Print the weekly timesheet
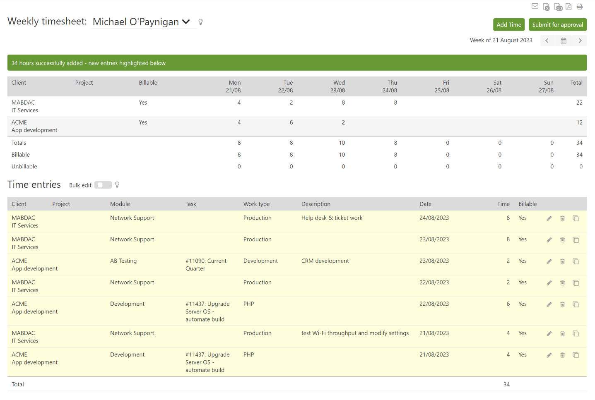 click(x=579, y=6)
